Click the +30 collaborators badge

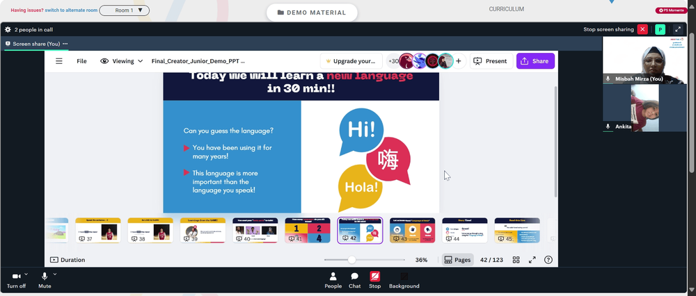(393, 61)
